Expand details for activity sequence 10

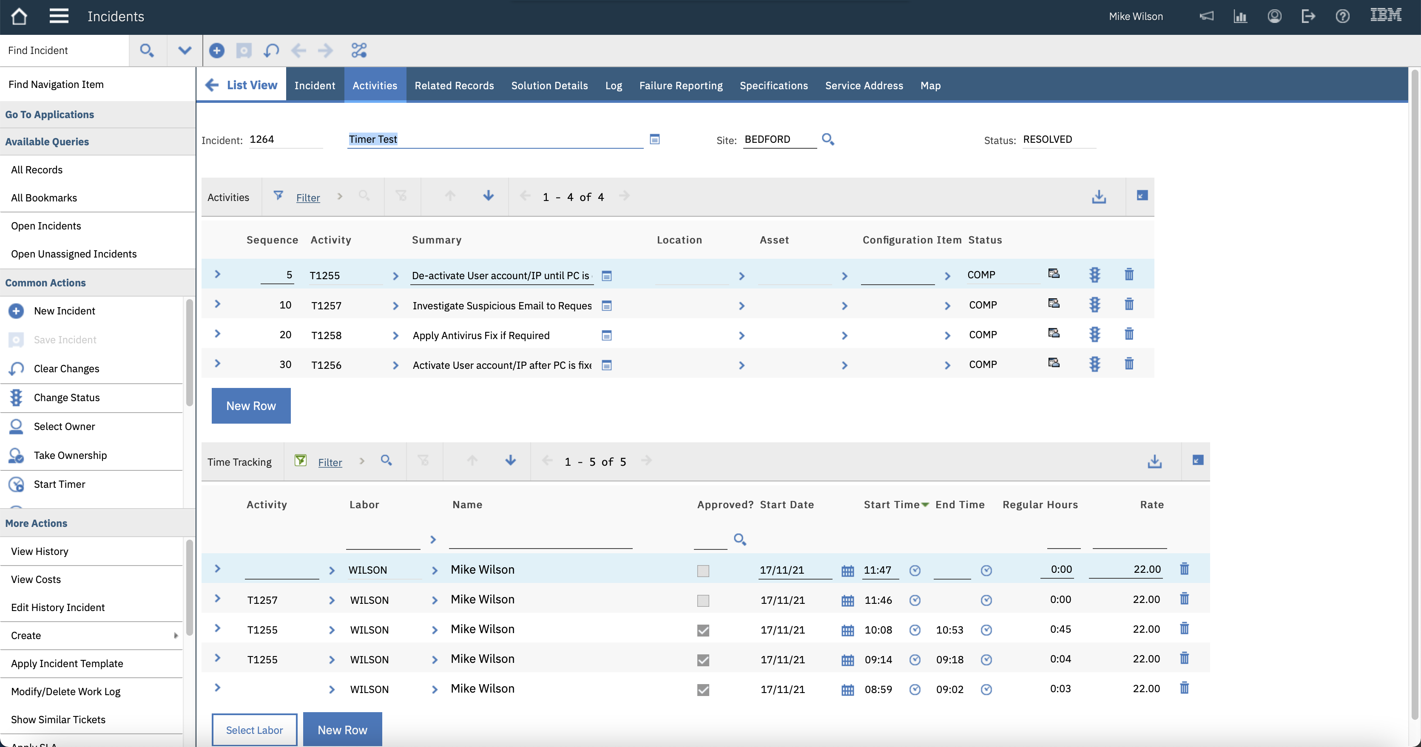pyautogui.click(x=217, y=304)
